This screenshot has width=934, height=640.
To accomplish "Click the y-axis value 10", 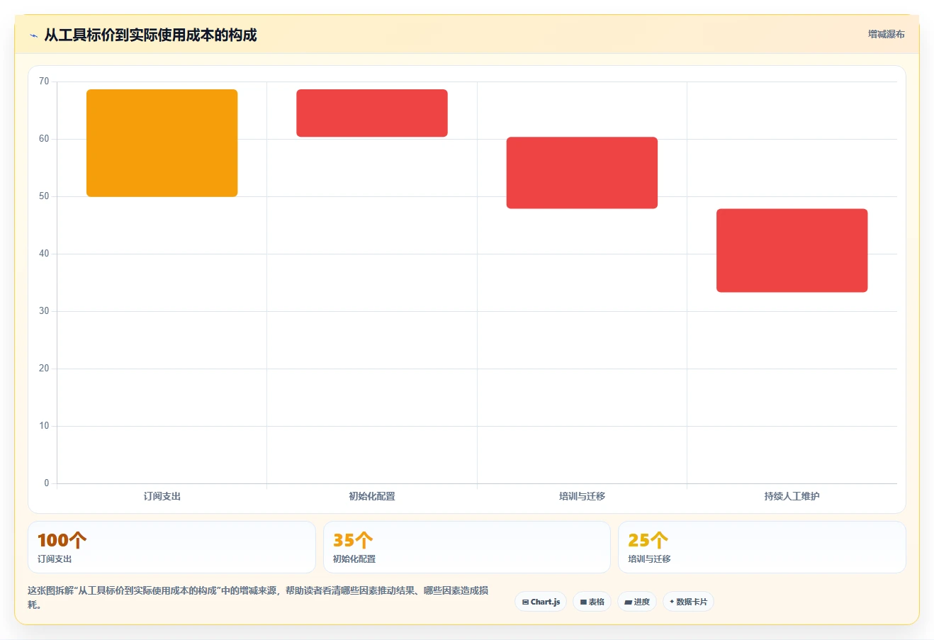I will tap(44, 426).
